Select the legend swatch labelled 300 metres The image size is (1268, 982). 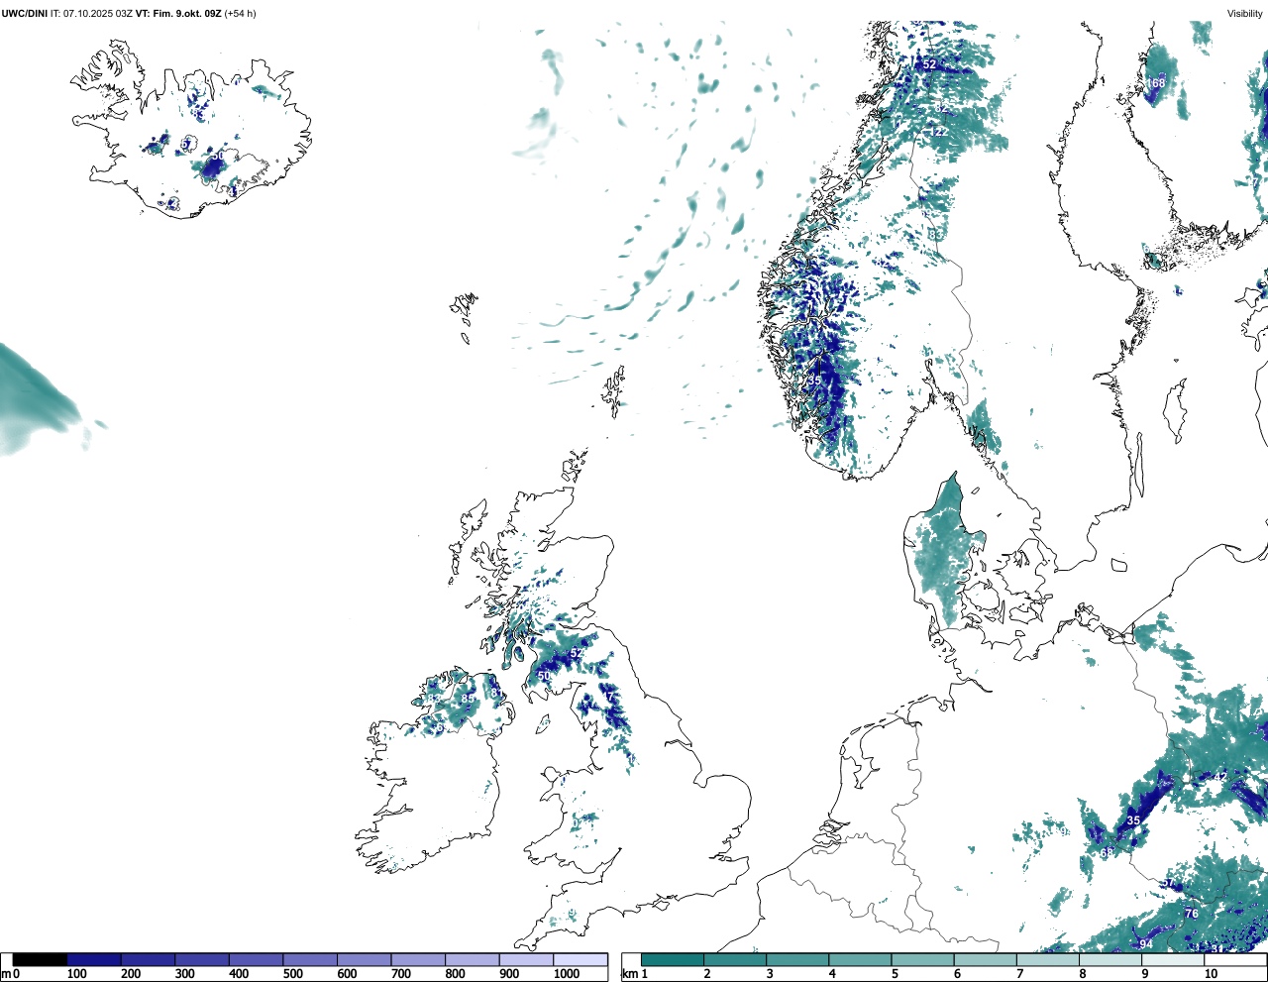click(x=202, y=959)
